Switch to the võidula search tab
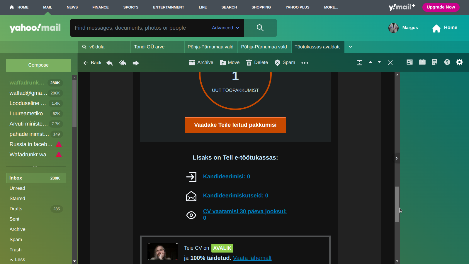This screenshot has width=469, height=264. click(104, 47)
